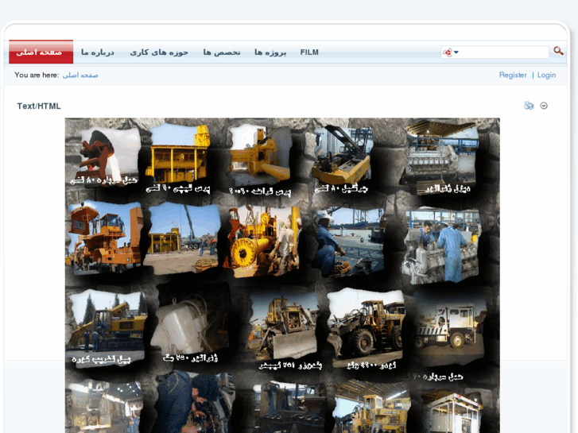This screenshot has height=433, width=578.
Task: Go to درباره ما page
Action: tap(98, 52)
